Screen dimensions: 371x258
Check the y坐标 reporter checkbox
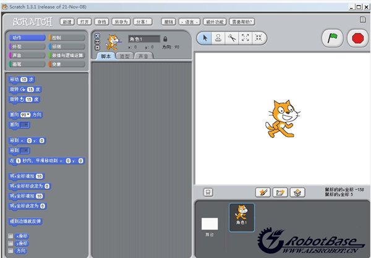(x=11, y=243)
